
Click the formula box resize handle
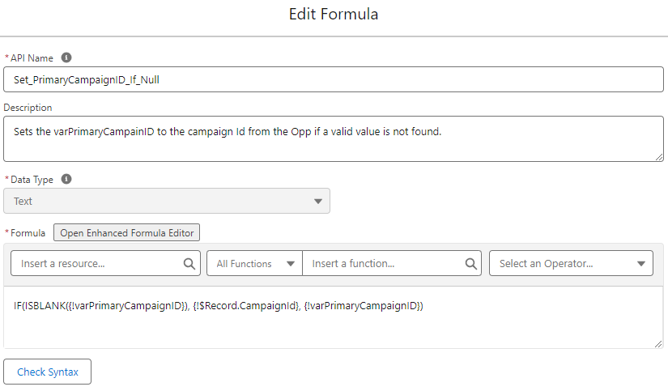click(658, 344)
